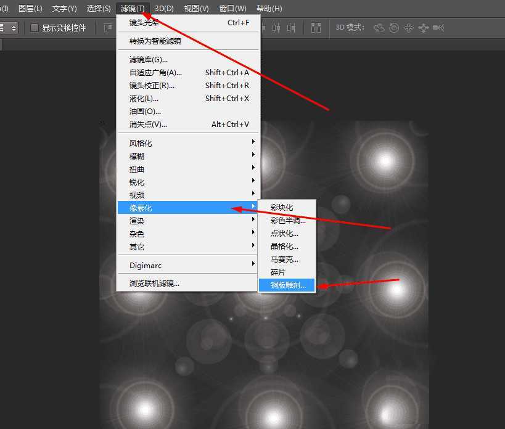Screen dimensions: 505x429
Task: Select the 马赛克 filter
Action: click(284, 259)
